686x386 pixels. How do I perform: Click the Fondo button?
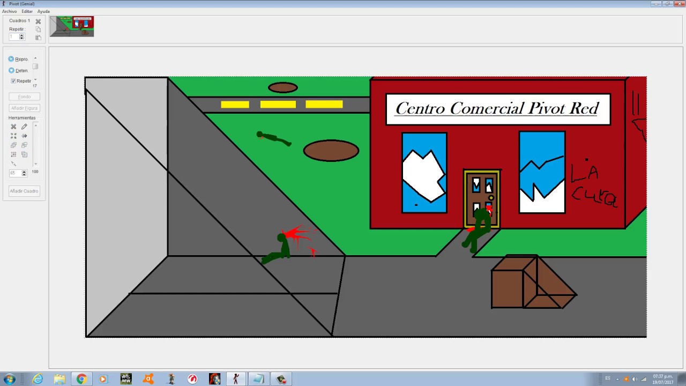tap(24, 97)
